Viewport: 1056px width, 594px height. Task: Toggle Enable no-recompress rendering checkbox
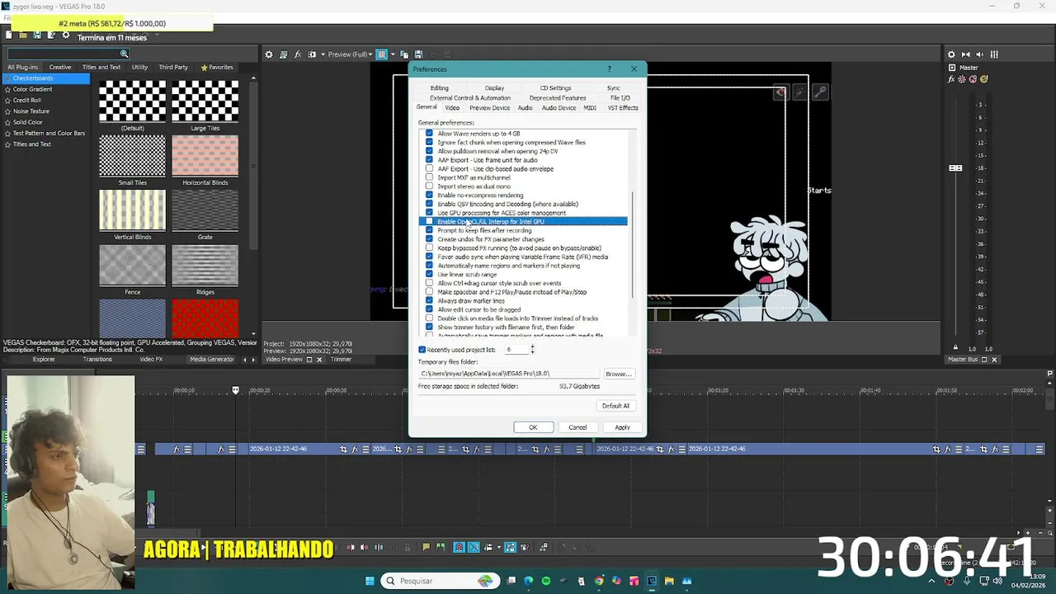click(429, 195)
